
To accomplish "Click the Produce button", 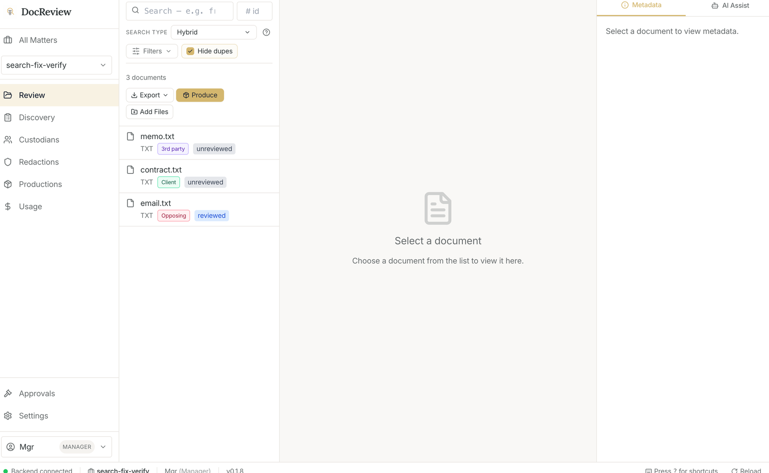I will click(200, 95).
